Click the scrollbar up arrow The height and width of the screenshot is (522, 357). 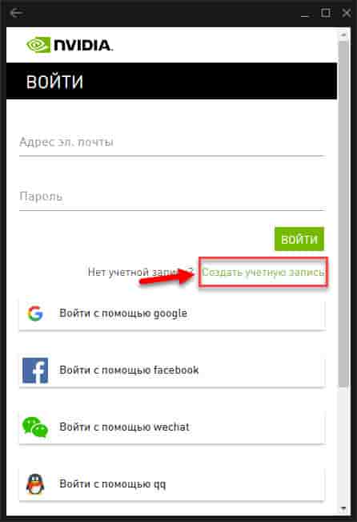coord(343,34)
